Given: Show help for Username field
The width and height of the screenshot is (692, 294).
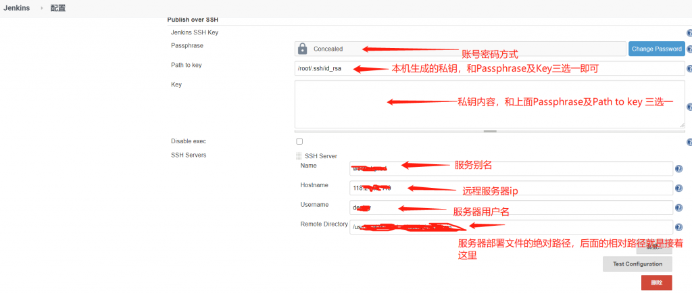Looking at the screenshot, I should [678, 208].
